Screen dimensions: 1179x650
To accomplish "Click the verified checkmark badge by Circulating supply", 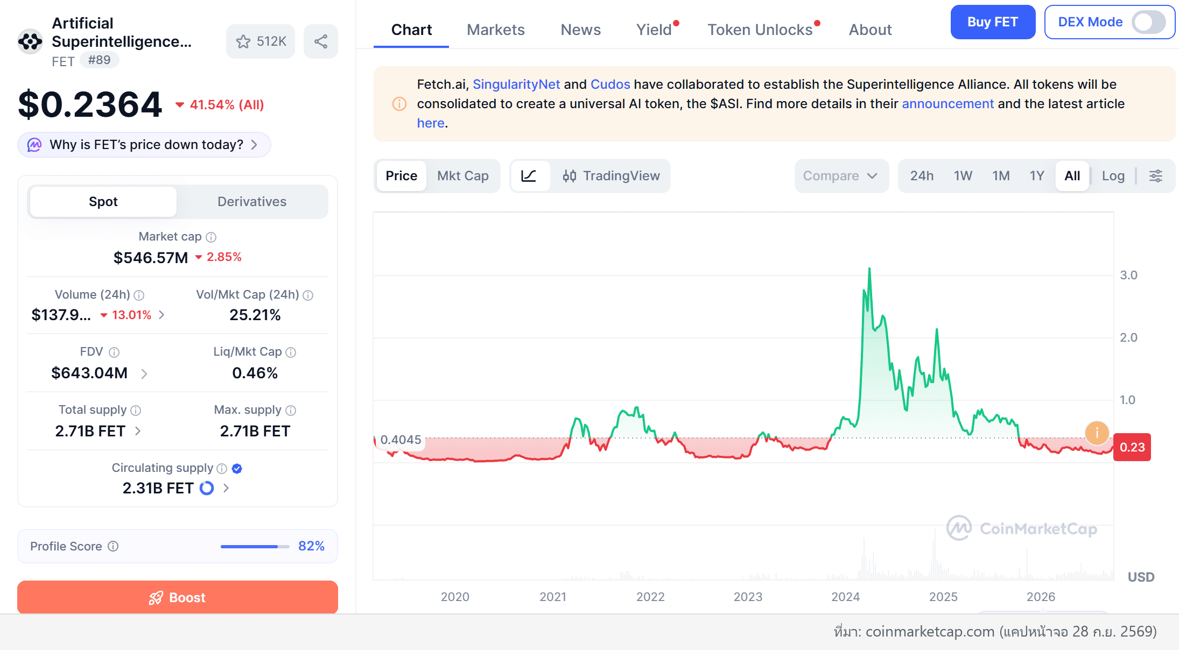I will pyautogui.click(x=237, y=469).
